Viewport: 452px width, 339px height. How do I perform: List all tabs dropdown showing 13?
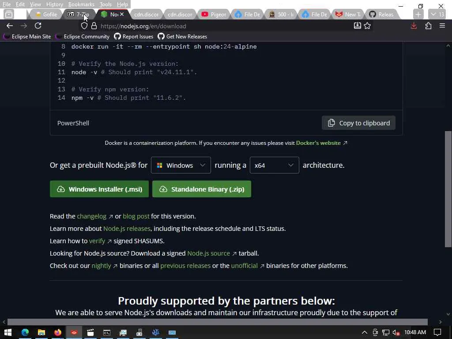[437, 14]
